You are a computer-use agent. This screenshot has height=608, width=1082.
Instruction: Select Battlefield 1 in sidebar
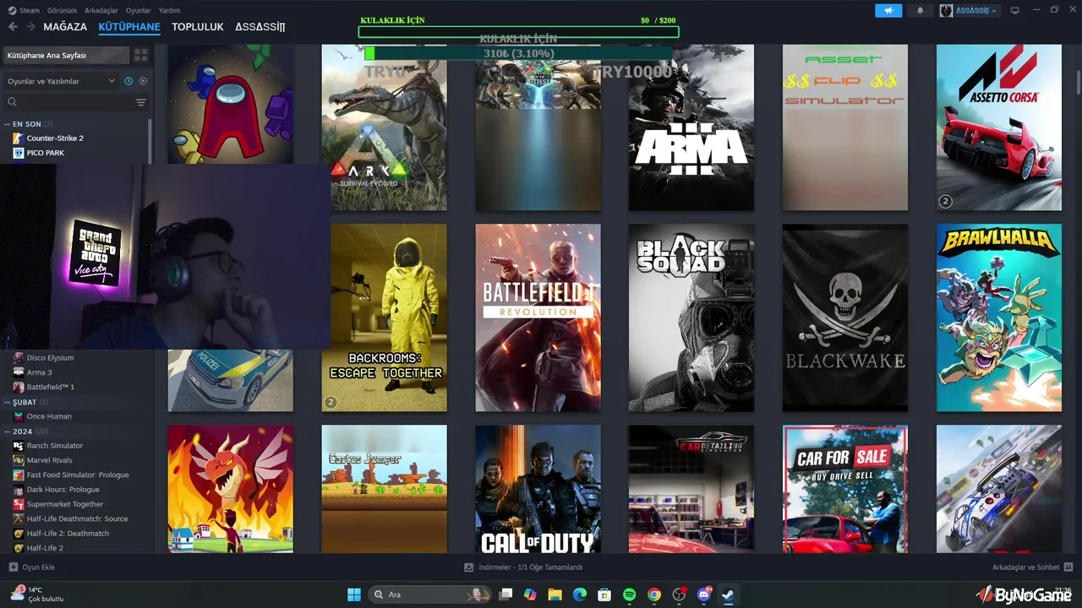click(x=51, y=387)
